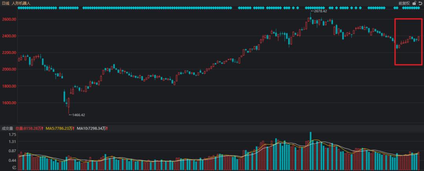
Task: Click the 1600.00 price axis label
Action: [x=8, y=103]
